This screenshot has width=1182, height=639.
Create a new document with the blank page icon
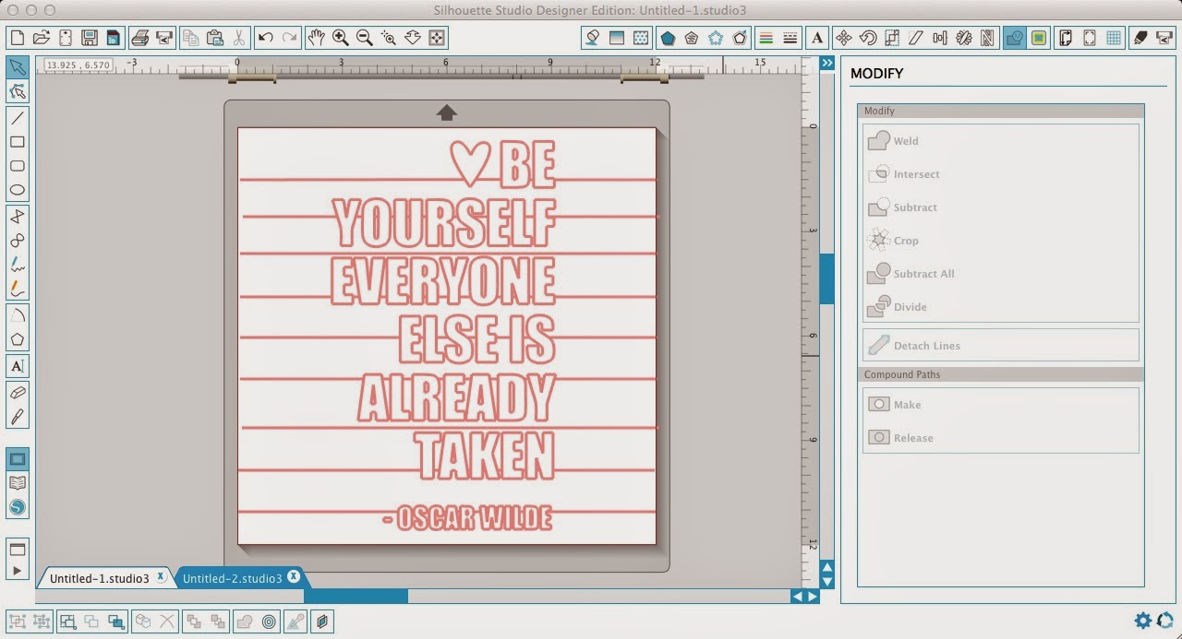point(17,38)
